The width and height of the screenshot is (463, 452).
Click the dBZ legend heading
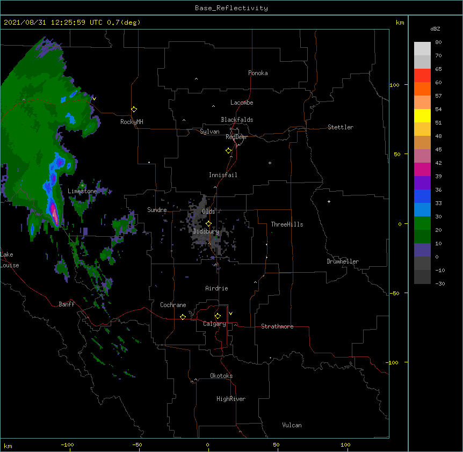[435, 29]
